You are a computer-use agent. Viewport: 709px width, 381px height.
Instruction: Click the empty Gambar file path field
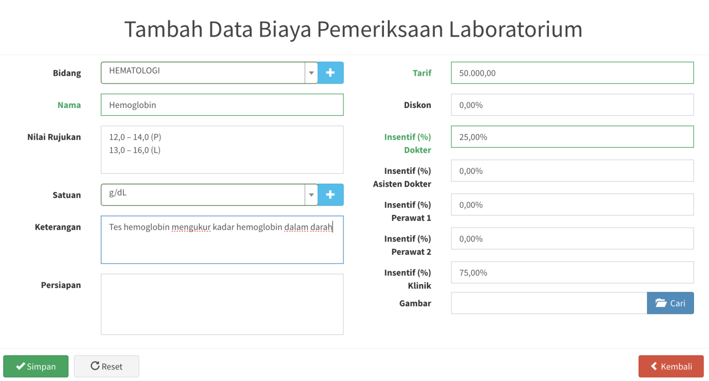coord(549,303)
